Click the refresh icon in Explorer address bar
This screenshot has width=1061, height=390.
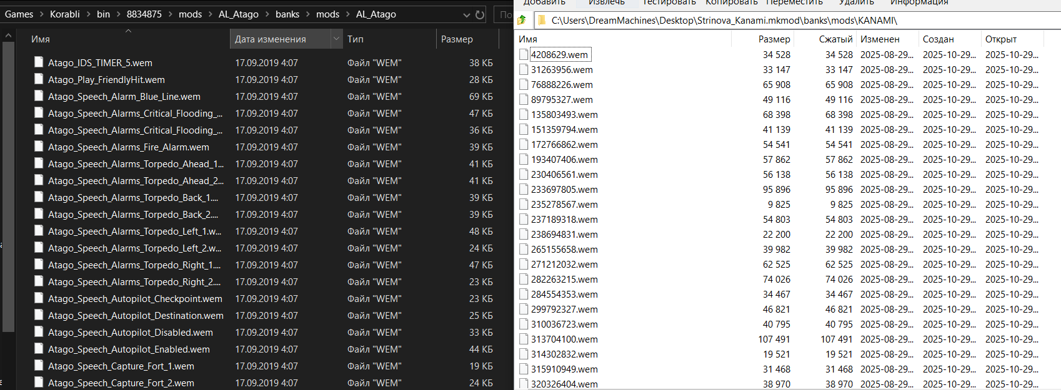[480, 14]
